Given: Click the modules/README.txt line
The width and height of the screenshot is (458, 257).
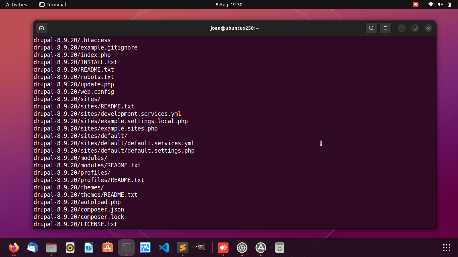Looking at the screenshot, I should pyautogui.click(x=87, y=165).
